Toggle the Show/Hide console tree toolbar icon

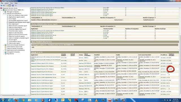click(x=10, y=6)
